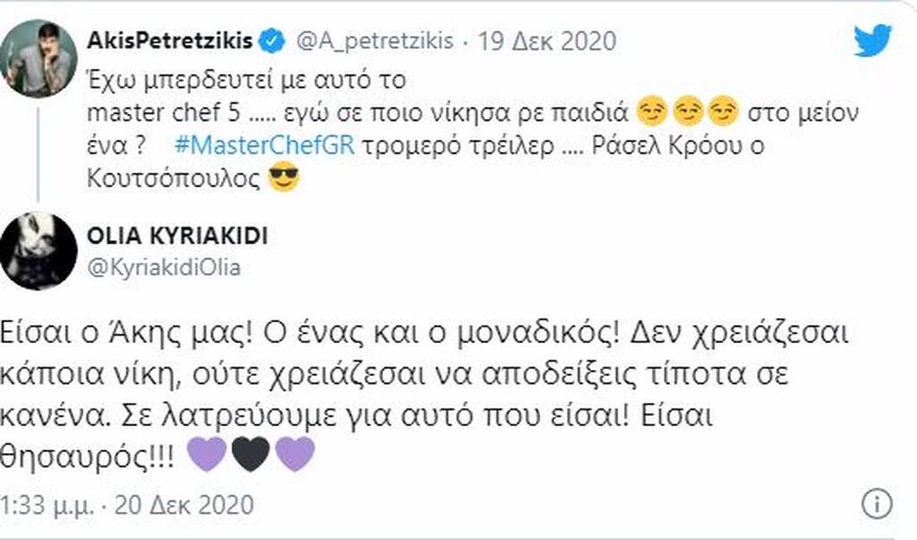Screen dimensions: 917x540
Task: Open the 1:33 μ.μ. · 20 Δεκ 2020 timestamp
Action: 127,505
